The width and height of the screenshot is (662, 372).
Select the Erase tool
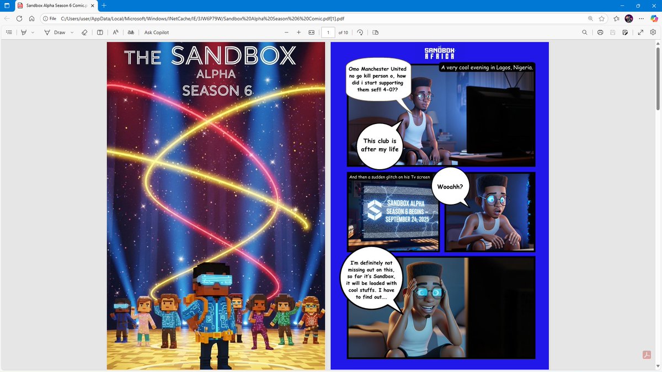(x=84, y=33)
